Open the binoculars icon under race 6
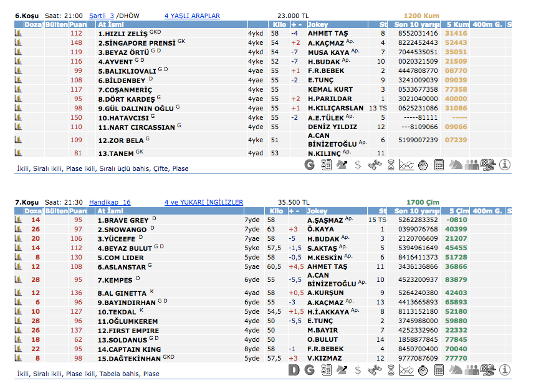The image size is (536, 388). tap(374, 165)
